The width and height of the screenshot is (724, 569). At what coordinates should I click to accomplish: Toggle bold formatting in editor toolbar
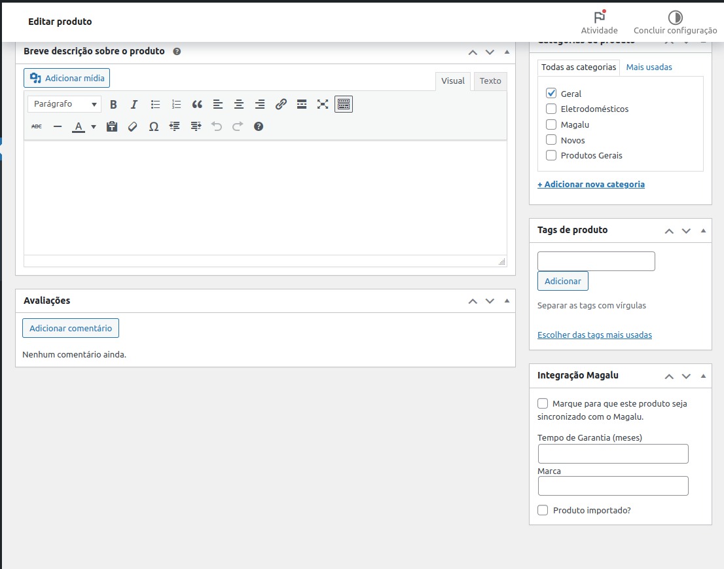(113, 104)
